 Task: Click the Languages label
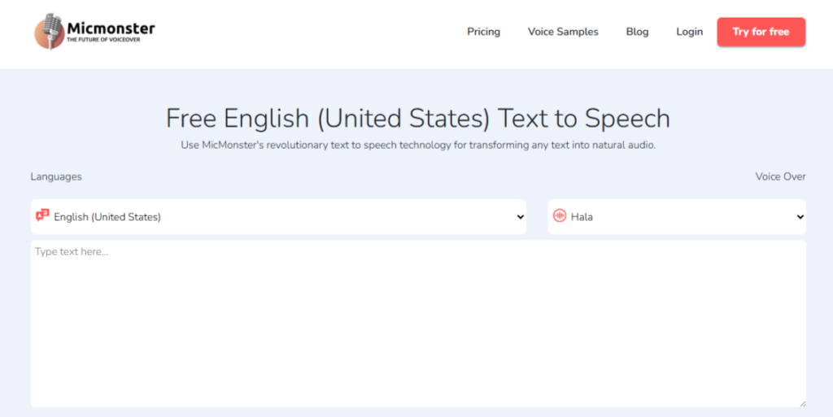(x=56, y=176)
